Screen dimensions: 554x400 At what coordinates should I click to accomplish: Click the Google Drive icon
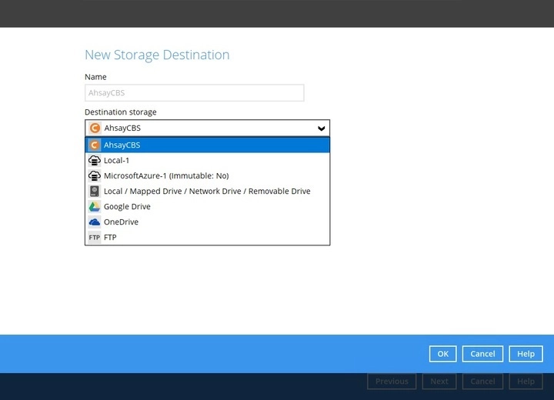click(95, 207)
